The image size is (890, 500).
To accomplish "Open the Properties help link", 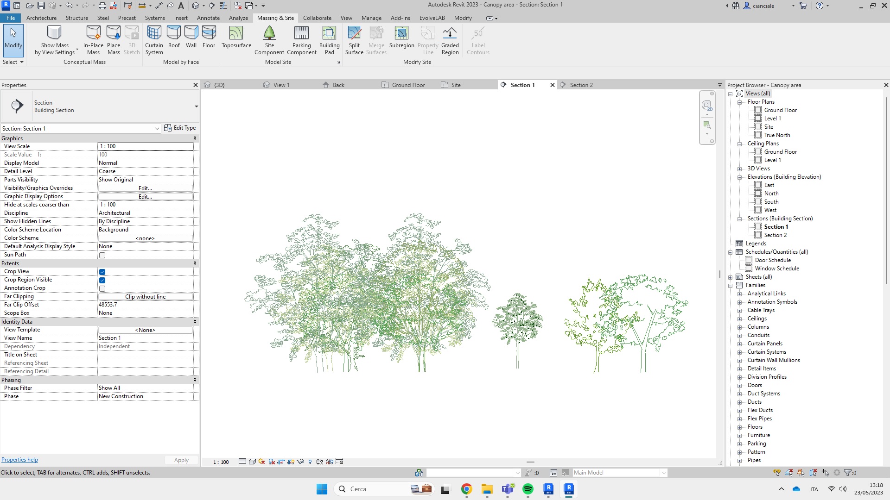I will pos(19,460).
